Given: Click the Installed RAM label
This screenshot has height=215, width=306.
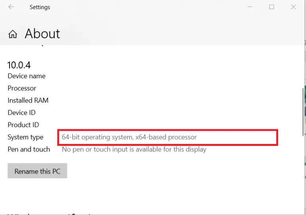Looking at the screenshot, I should pos(28,101).
